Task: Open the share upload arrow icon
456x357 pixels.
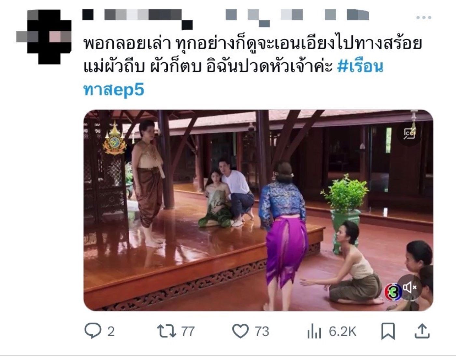Action: 422,331
